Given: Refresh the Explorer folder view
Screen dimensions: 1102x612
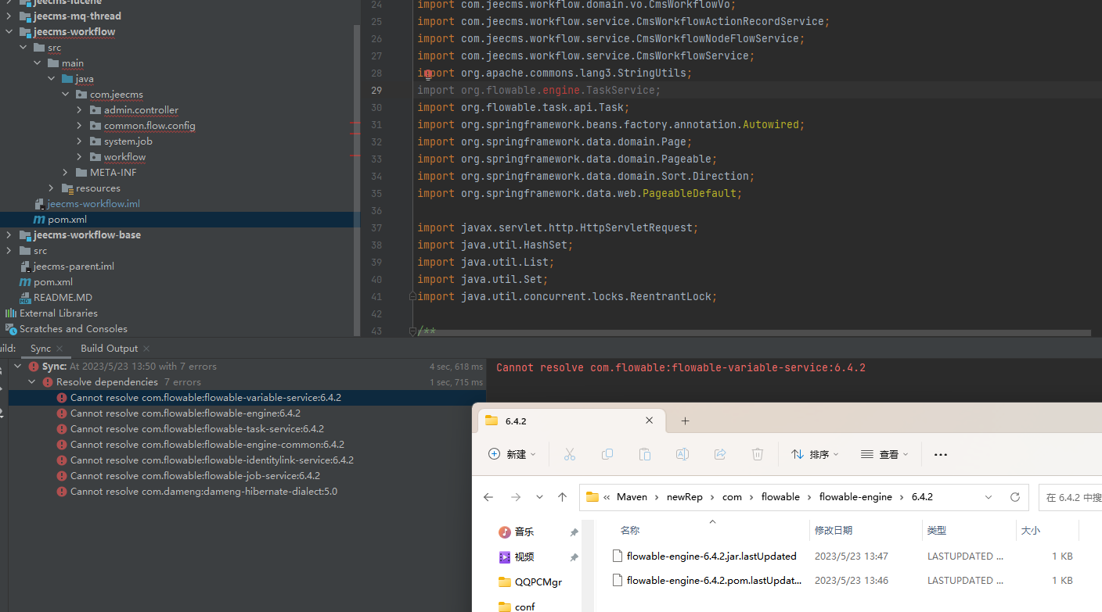Looking at the screenshot, I should click(x=1014, y=497).
